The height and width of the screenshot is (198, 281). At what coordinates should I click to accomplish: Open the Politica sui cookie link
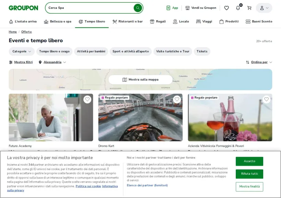point(88,186)
